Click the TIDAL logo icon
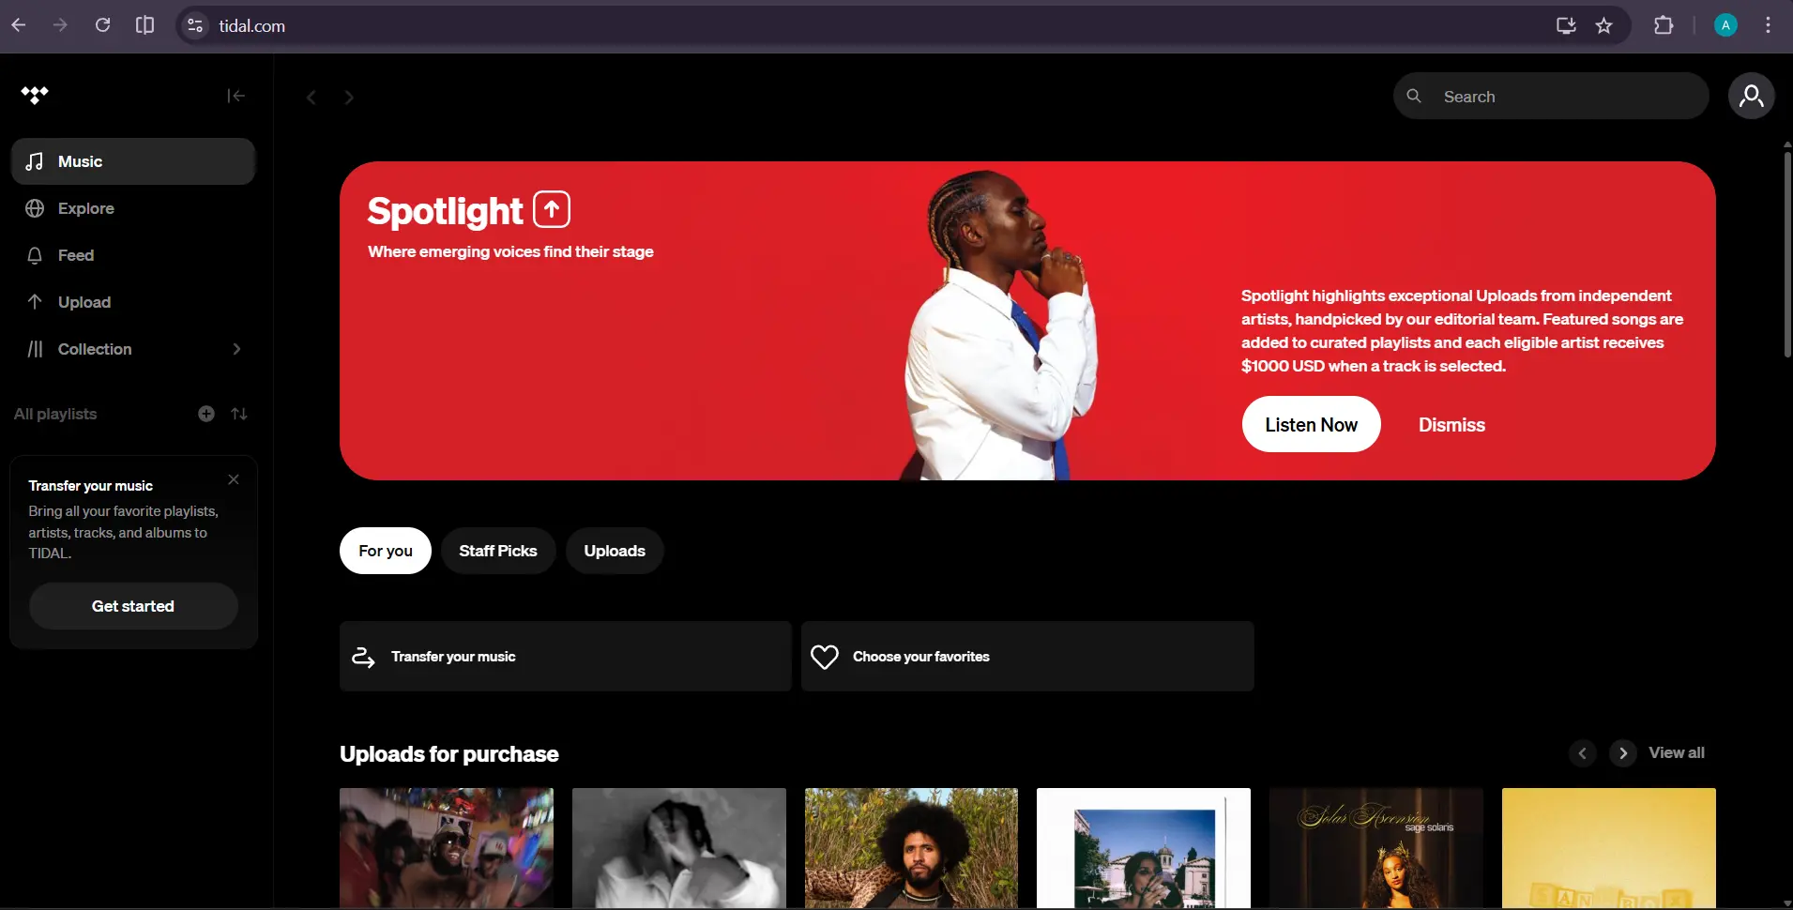The width and height of the screenshot is (1793, 910). (x=35, y=95)
